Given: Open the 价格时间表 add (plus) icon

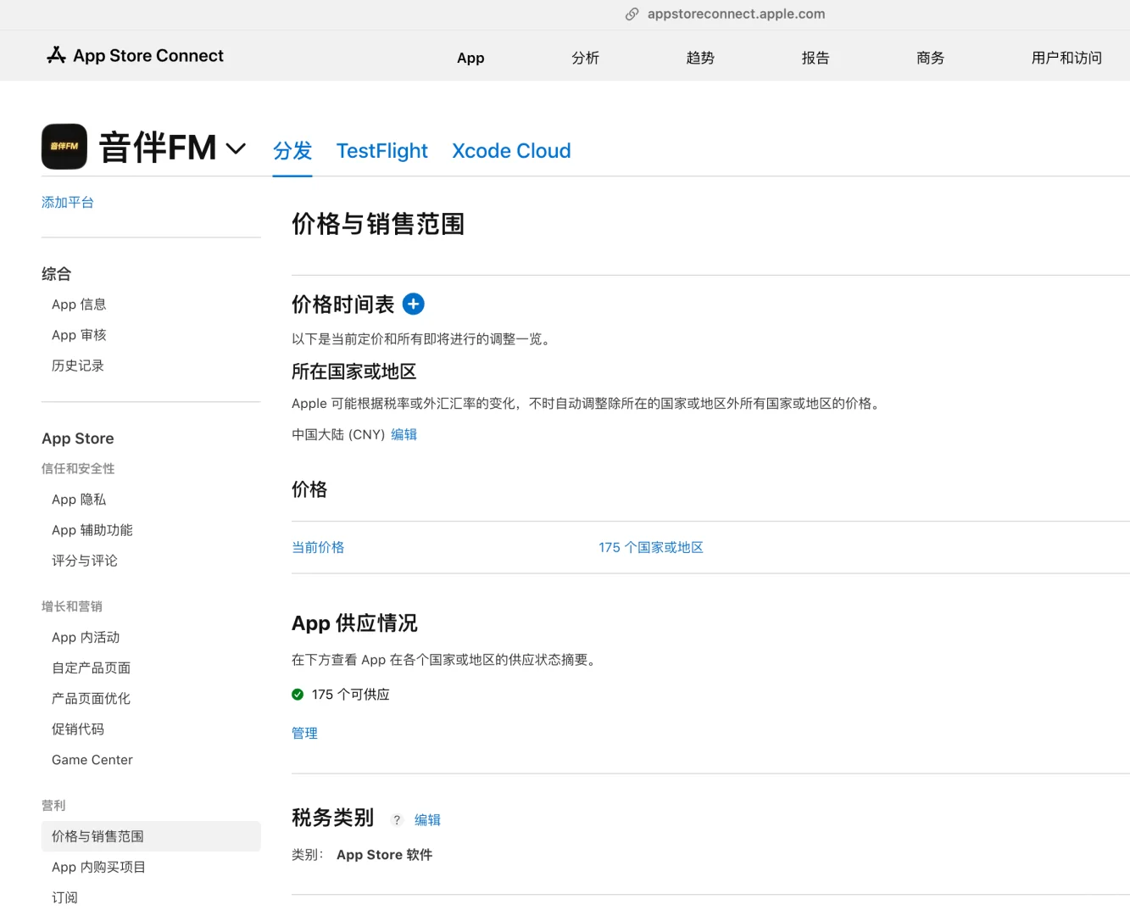Looking at the screenshot, I should (413, 304).
